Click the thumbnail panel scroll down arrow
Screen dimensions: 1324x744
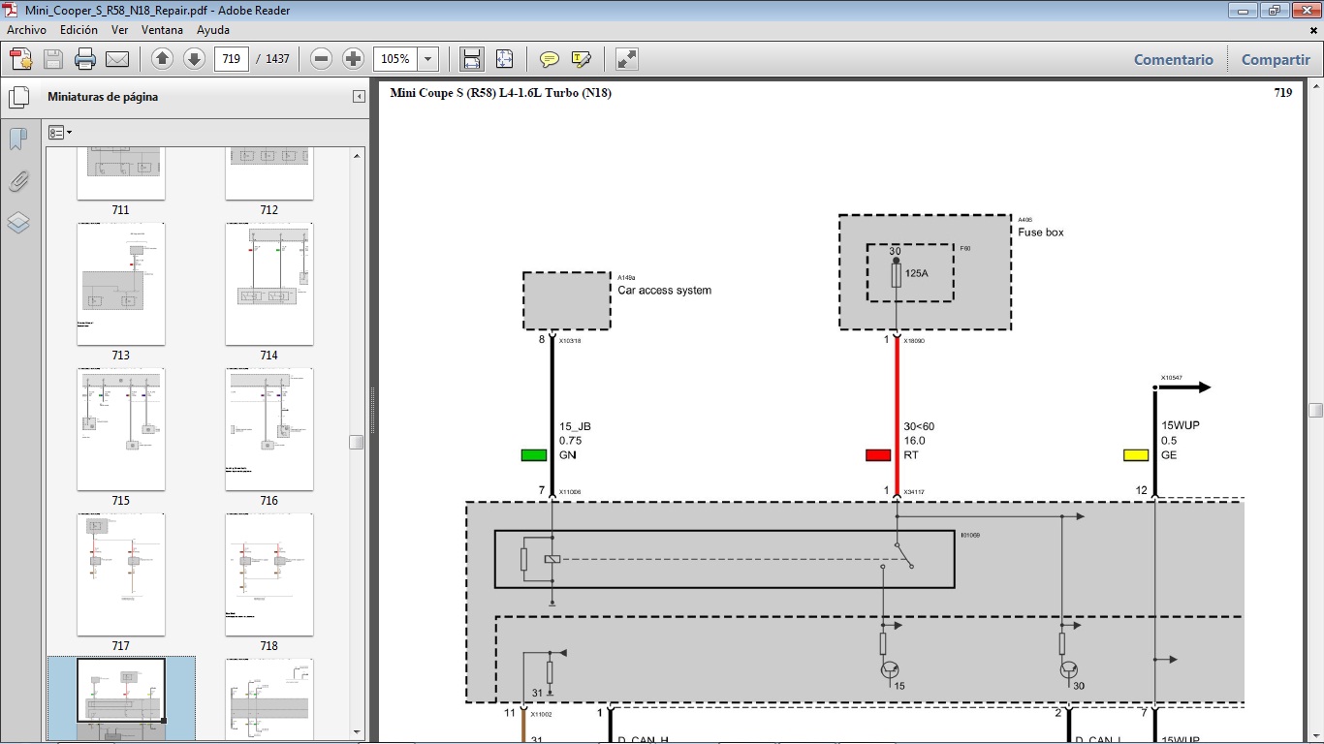(357, 732)
